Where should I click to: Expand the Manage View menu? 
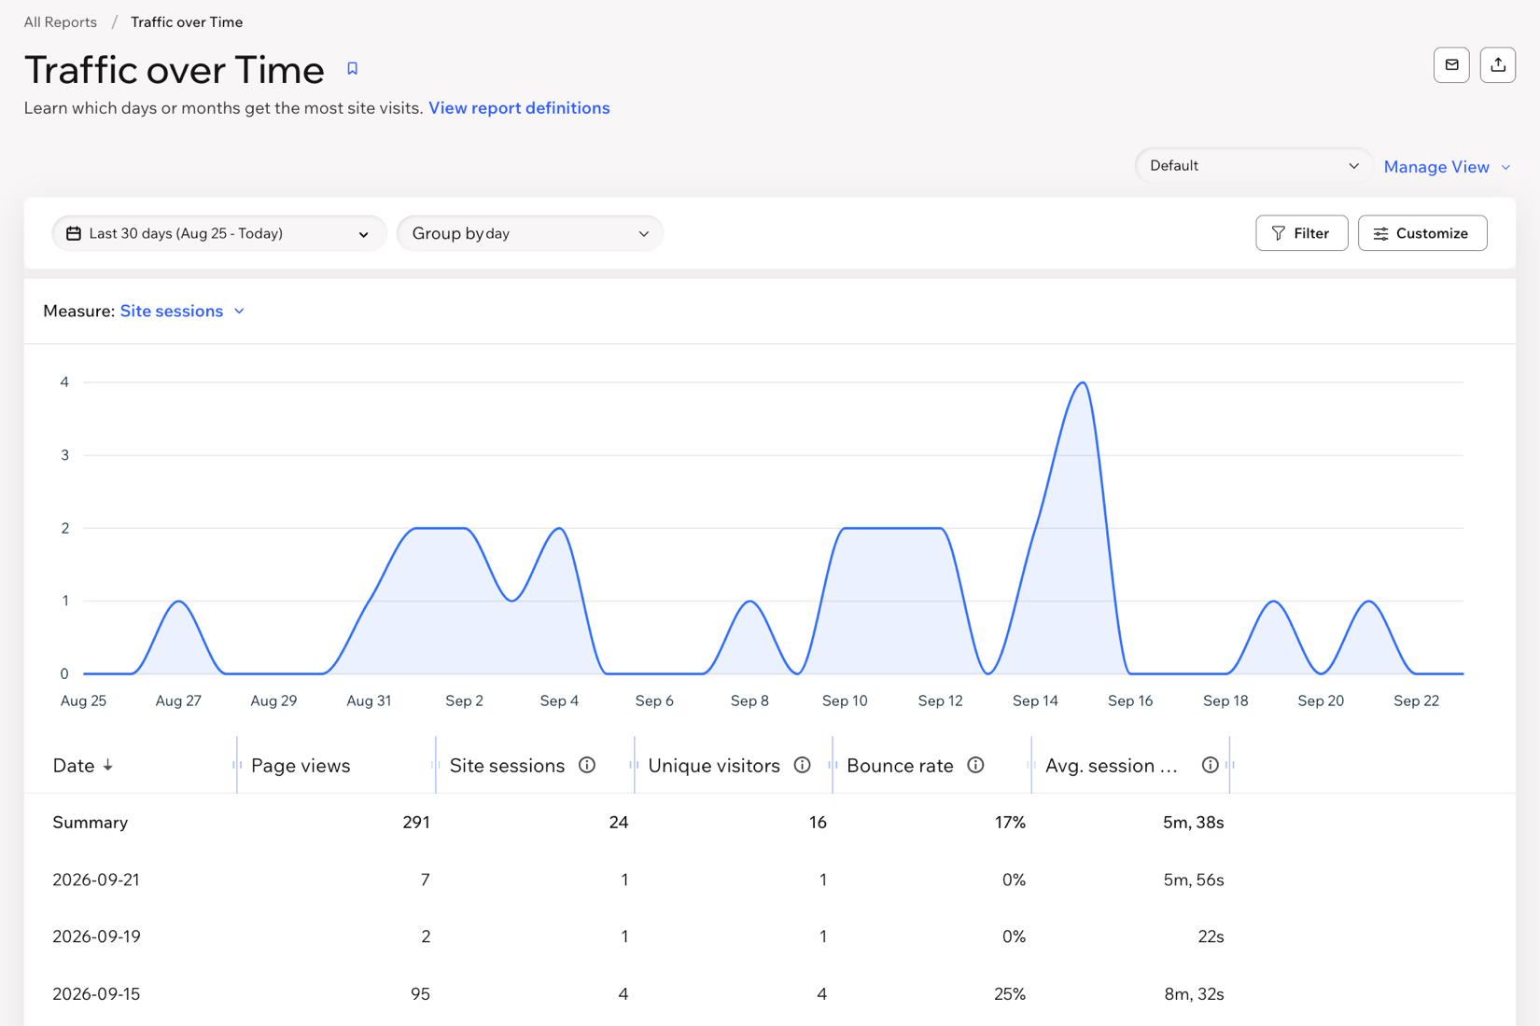click(1447, 167)
